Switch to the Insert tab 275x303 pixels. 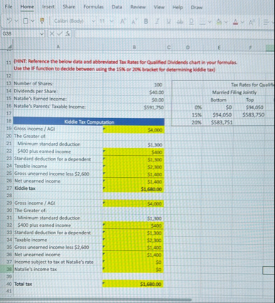tap(48, 7)
